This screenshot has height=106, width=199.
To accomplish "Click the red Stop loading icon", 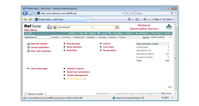I will coord(132,13).
